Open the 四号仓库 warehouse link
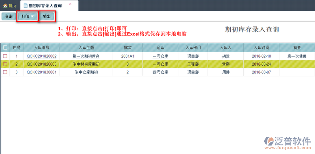The image size is (315, 154). pos(160,72)
